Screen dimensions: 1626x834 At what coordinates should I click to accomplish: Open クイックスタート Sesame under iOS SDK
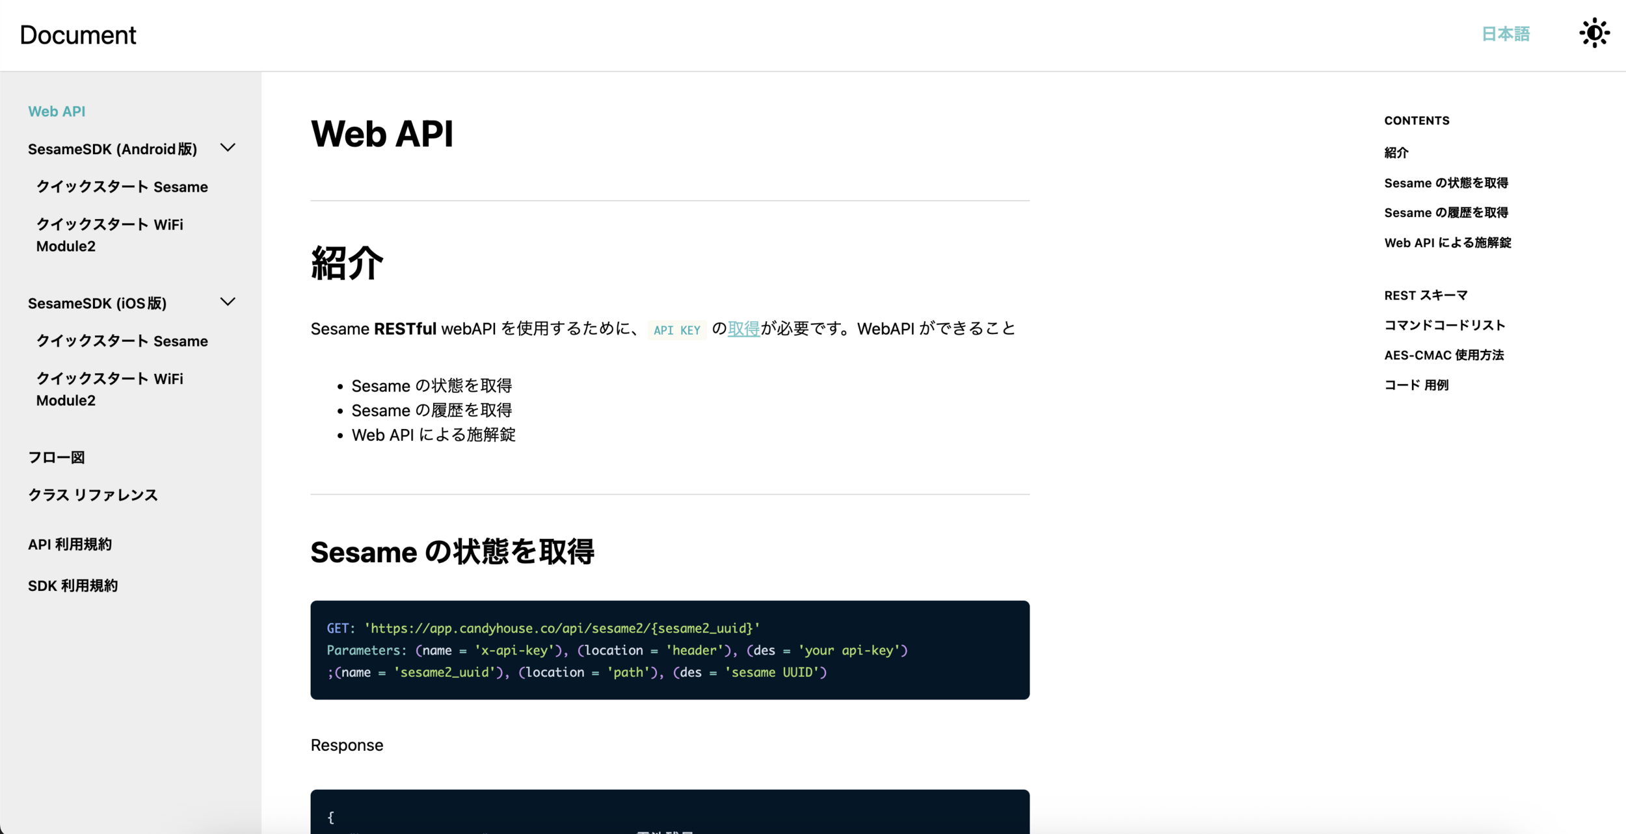122,341
